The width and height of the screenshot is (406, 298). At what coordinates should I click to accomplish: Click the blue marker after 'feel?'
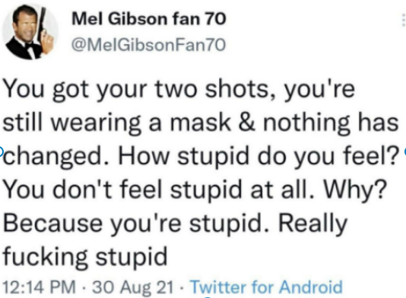coord(404,151)
